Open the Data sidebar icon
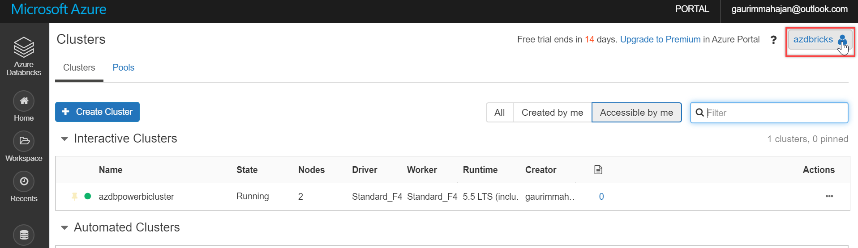The height and width of the screenshot is (248, 858). (24, 235)
